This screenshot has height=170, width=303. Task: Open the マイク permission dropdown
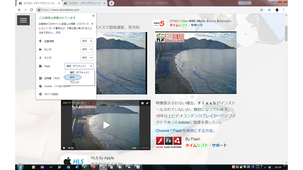click(87, 58)
